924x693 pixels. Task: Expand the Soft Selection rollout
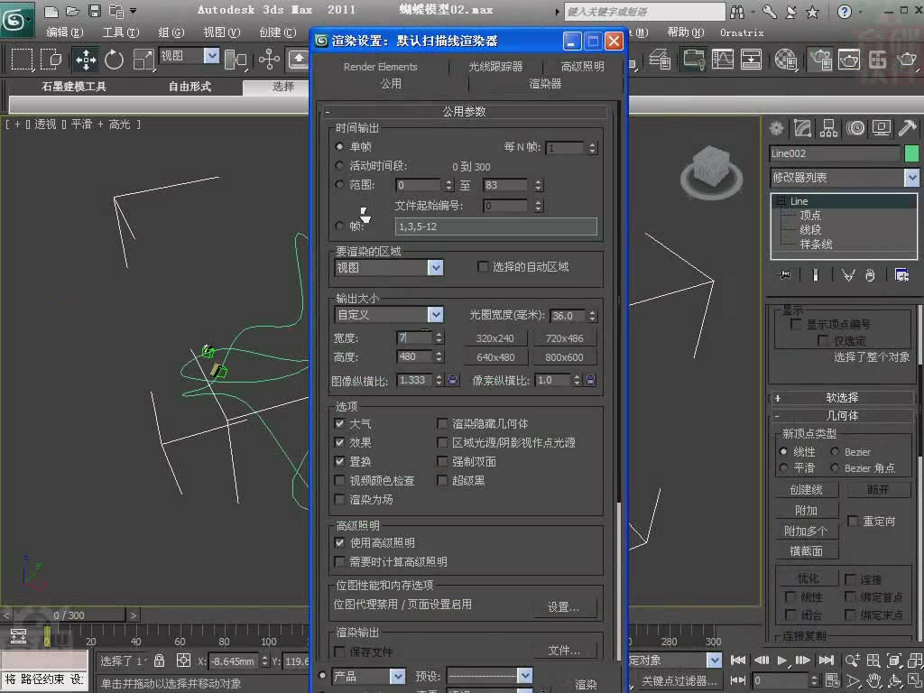(842, 398)
